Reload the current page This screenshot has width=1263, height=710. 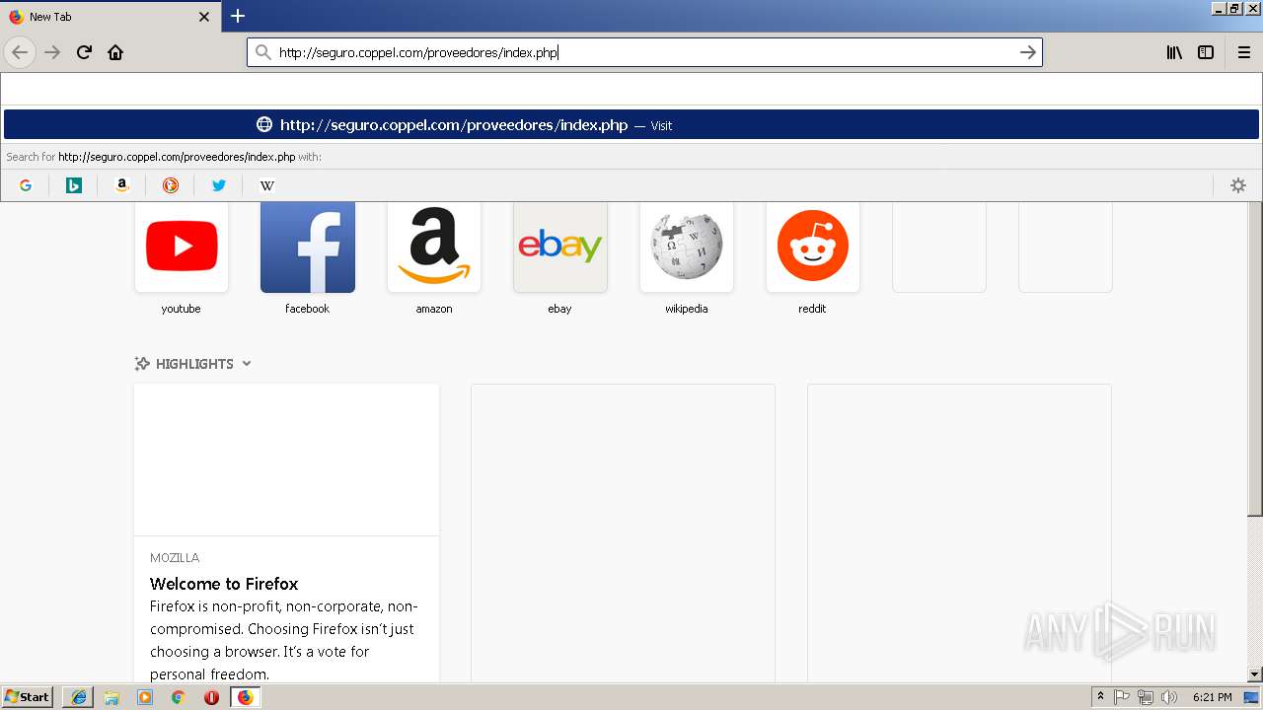pos(85,52)
